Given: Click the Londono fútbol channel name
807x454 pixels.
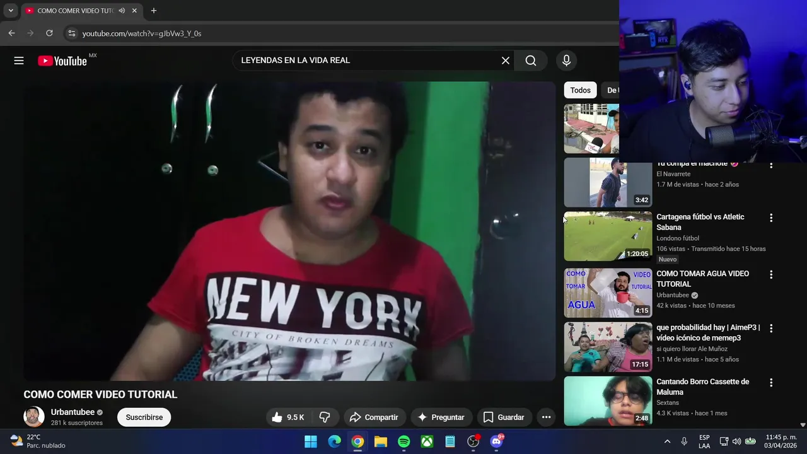Looking at the screenshot, I should pyautogui.click(x=678, y=238).
